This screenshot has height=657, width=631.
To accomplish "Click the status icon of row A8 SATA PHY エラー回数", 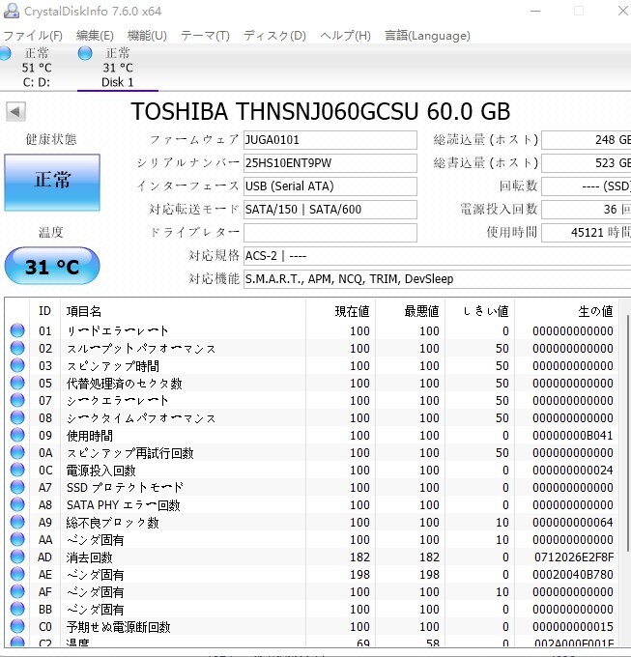I will click(17, 504).
